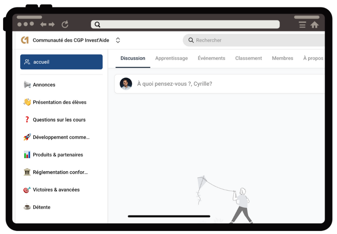Screen dimensions: 337x234
Task: Click the bank building icon for Réglementation
Action: click(27, 172)
